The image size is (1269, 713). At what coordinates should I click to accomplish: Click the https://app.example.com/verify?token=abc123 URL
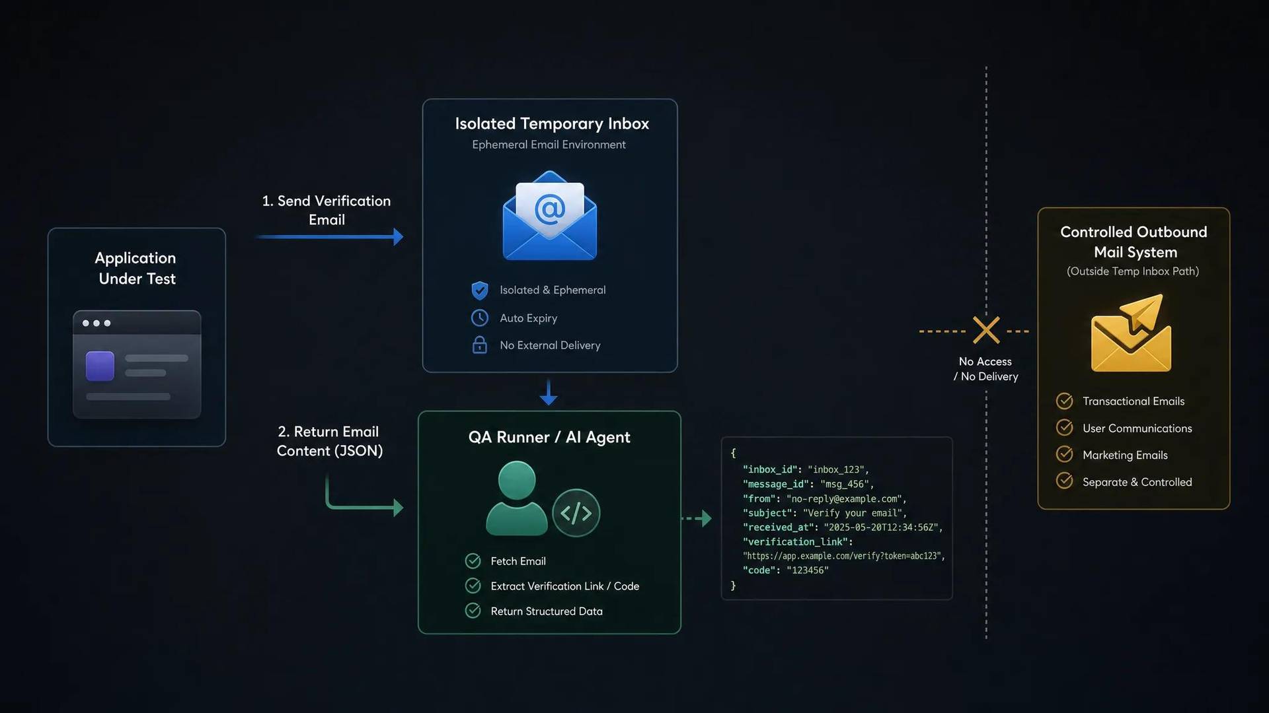click(844, 556)
